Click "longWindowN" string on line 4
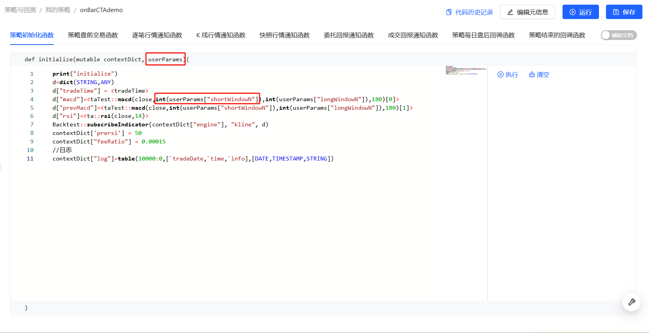Screen dimensions: 649x333 coord(339,99)
